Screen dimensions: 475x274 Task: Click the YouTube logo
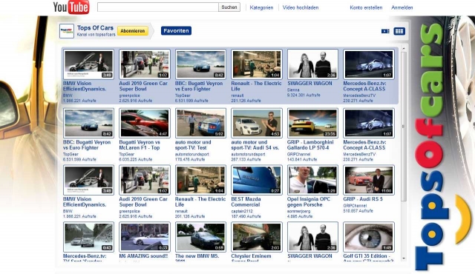pyautogui.click(x=71, y=7)
